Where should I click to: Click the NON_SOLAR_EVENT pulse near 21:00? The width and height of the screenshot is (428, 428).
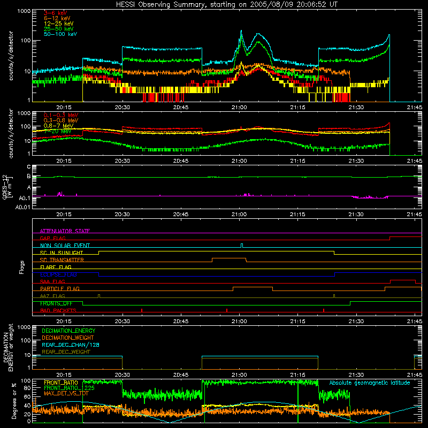(242, 246)
